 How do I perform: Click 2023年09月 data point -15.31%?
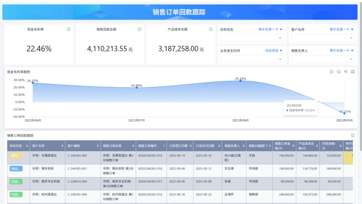(344, 113)
